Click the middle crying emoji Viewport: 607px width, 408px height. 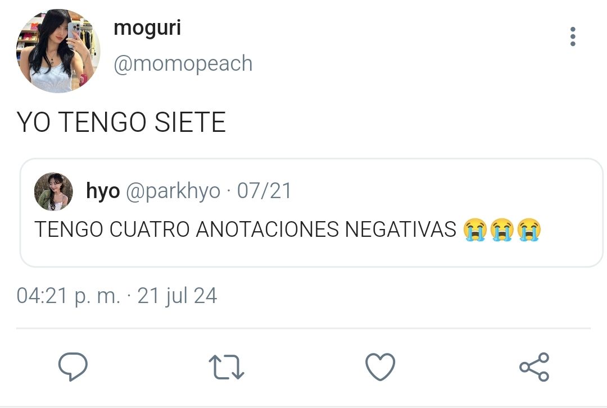click(502, 230)
